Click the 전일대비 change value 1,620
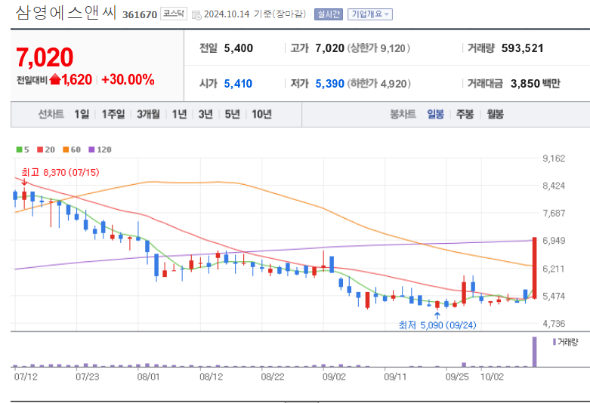Screen dimensions: 590x403 tap(77, 80)
